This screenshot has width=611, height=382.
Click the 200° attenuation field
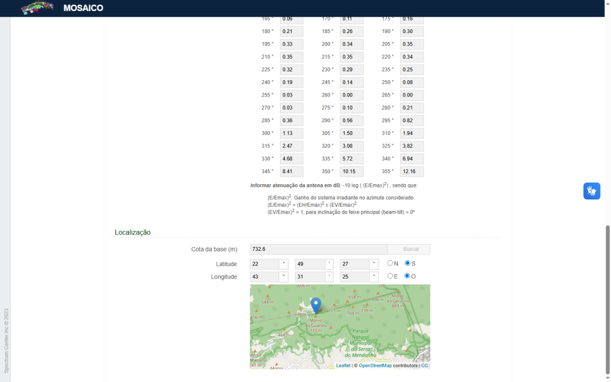351,44
